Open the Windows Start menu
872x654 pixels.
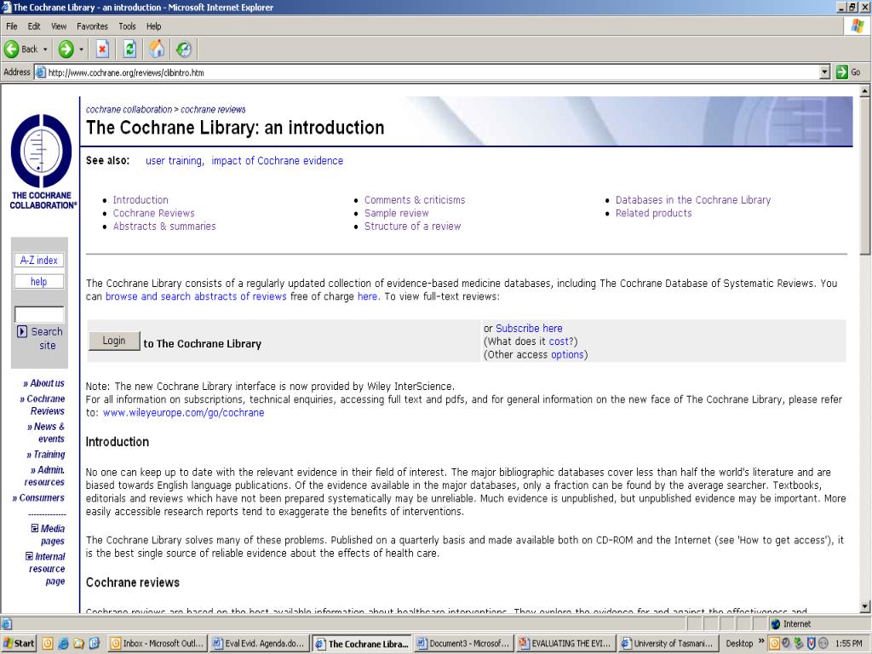pos(19,644)
